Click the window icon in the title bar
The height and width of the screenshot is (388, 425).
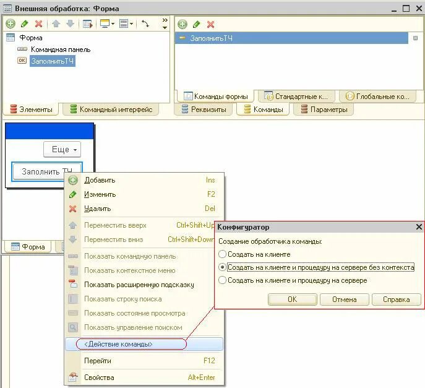coord(7,9)
